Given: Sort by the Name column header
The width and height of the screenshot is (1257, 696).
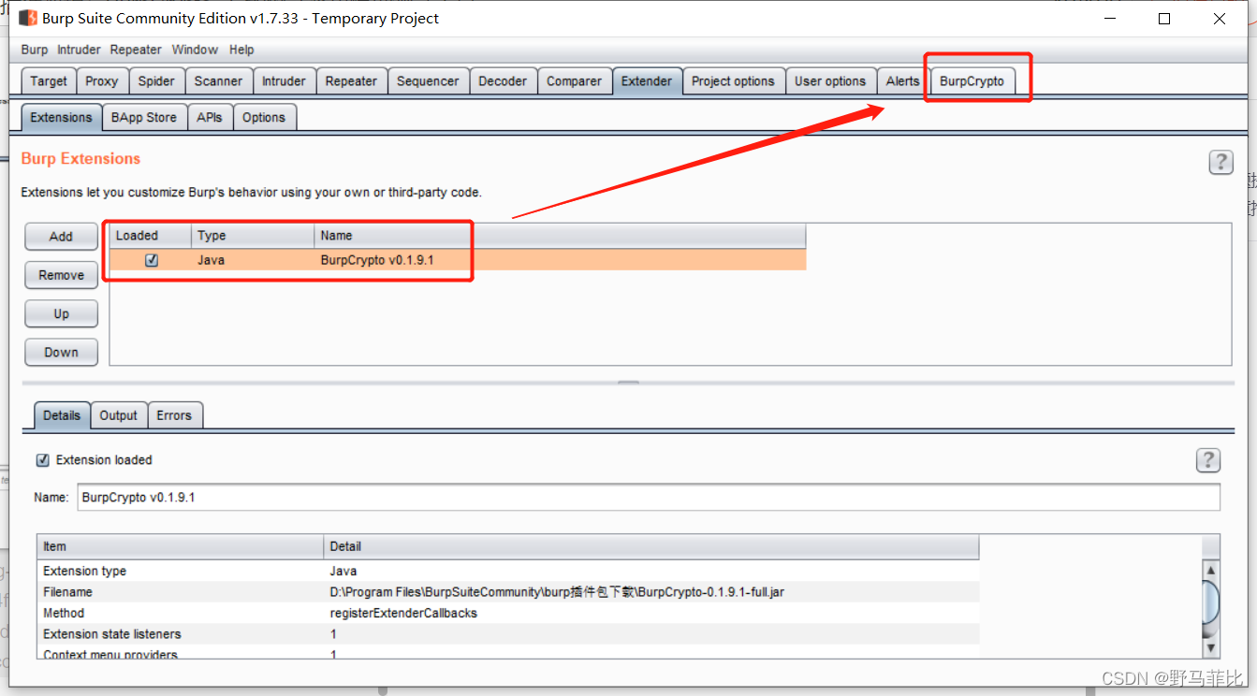Looking at the screenshot, I should (x=560, y=236).
